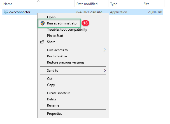The image size is (170, 124).
Task: Sort files by the Size column header
Action: click(146, 4)
